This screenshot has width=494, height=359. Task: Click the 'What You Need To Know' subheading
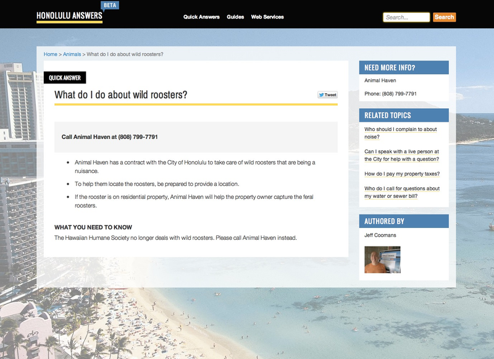coord(93,227)
